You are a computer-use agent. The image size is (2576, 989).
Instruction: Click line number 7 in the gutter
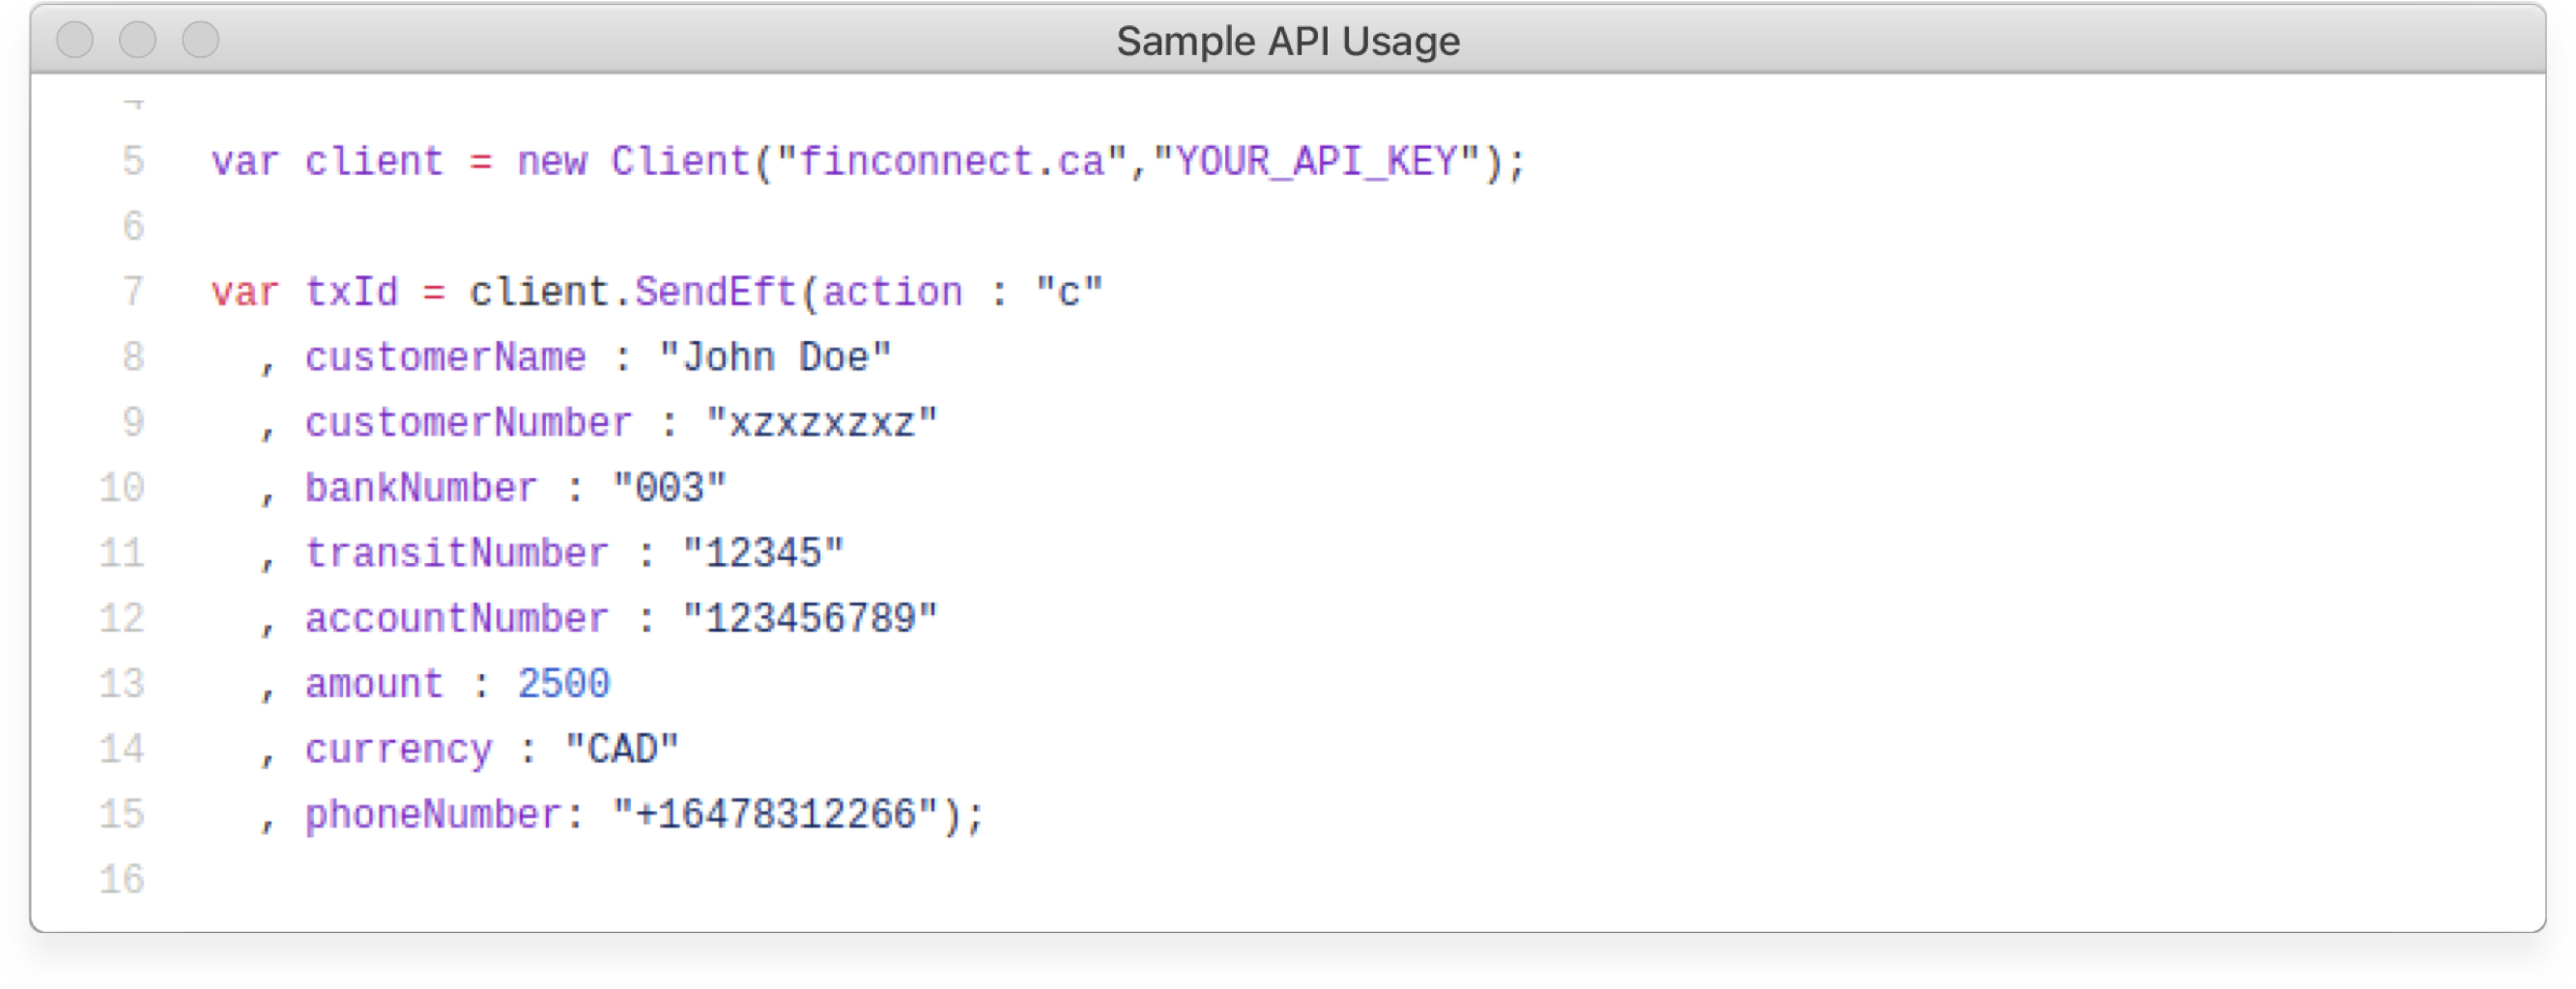[x=133, y=292]
